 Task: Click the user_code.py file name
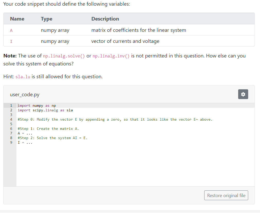[25, 95]
